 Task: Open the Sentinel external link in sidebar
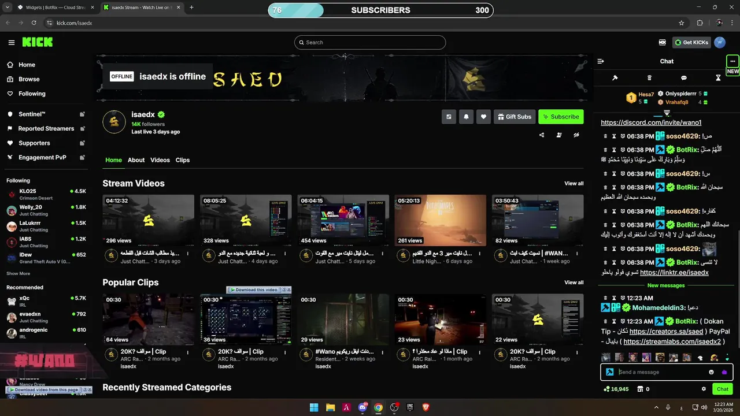(82, 114)
